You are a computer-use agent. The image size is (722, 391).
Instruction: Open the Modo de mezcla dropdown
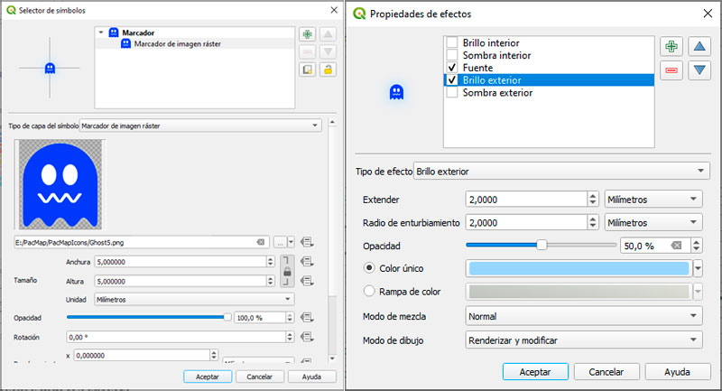[584, 316]
